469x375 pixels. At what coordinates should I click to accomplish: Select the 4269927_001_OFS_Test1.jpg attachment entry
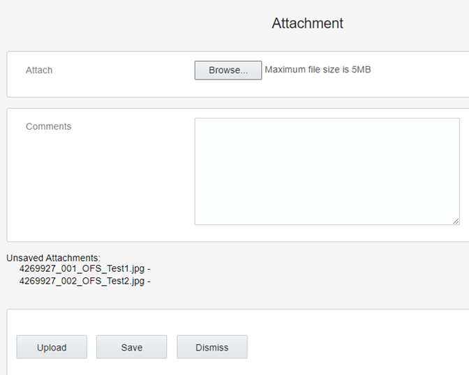coord(82,268)
